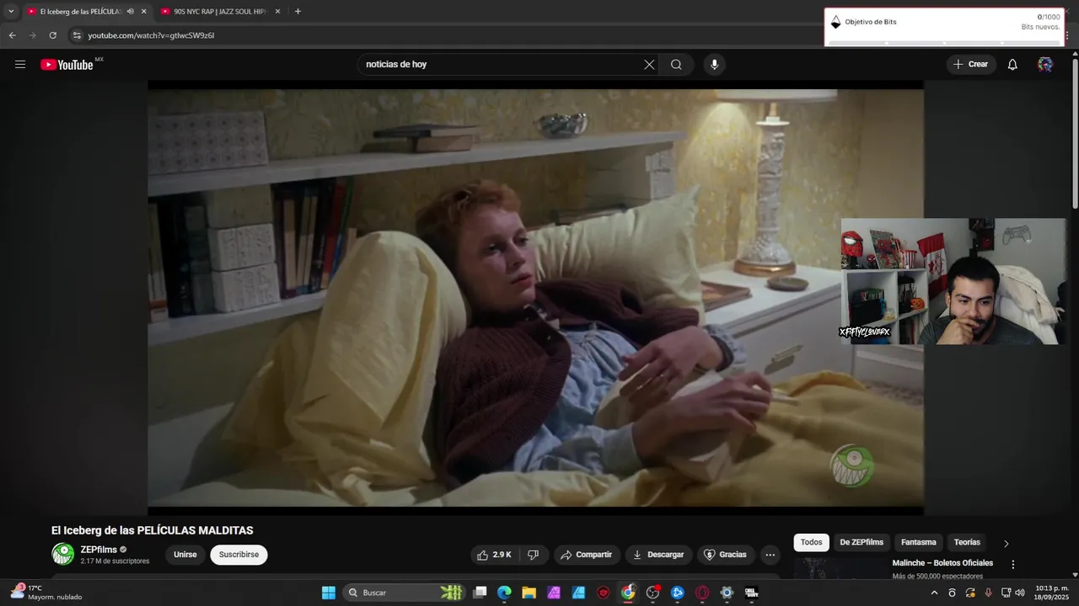
Task: Clear the search text with X icon
Action: point(649,65)
